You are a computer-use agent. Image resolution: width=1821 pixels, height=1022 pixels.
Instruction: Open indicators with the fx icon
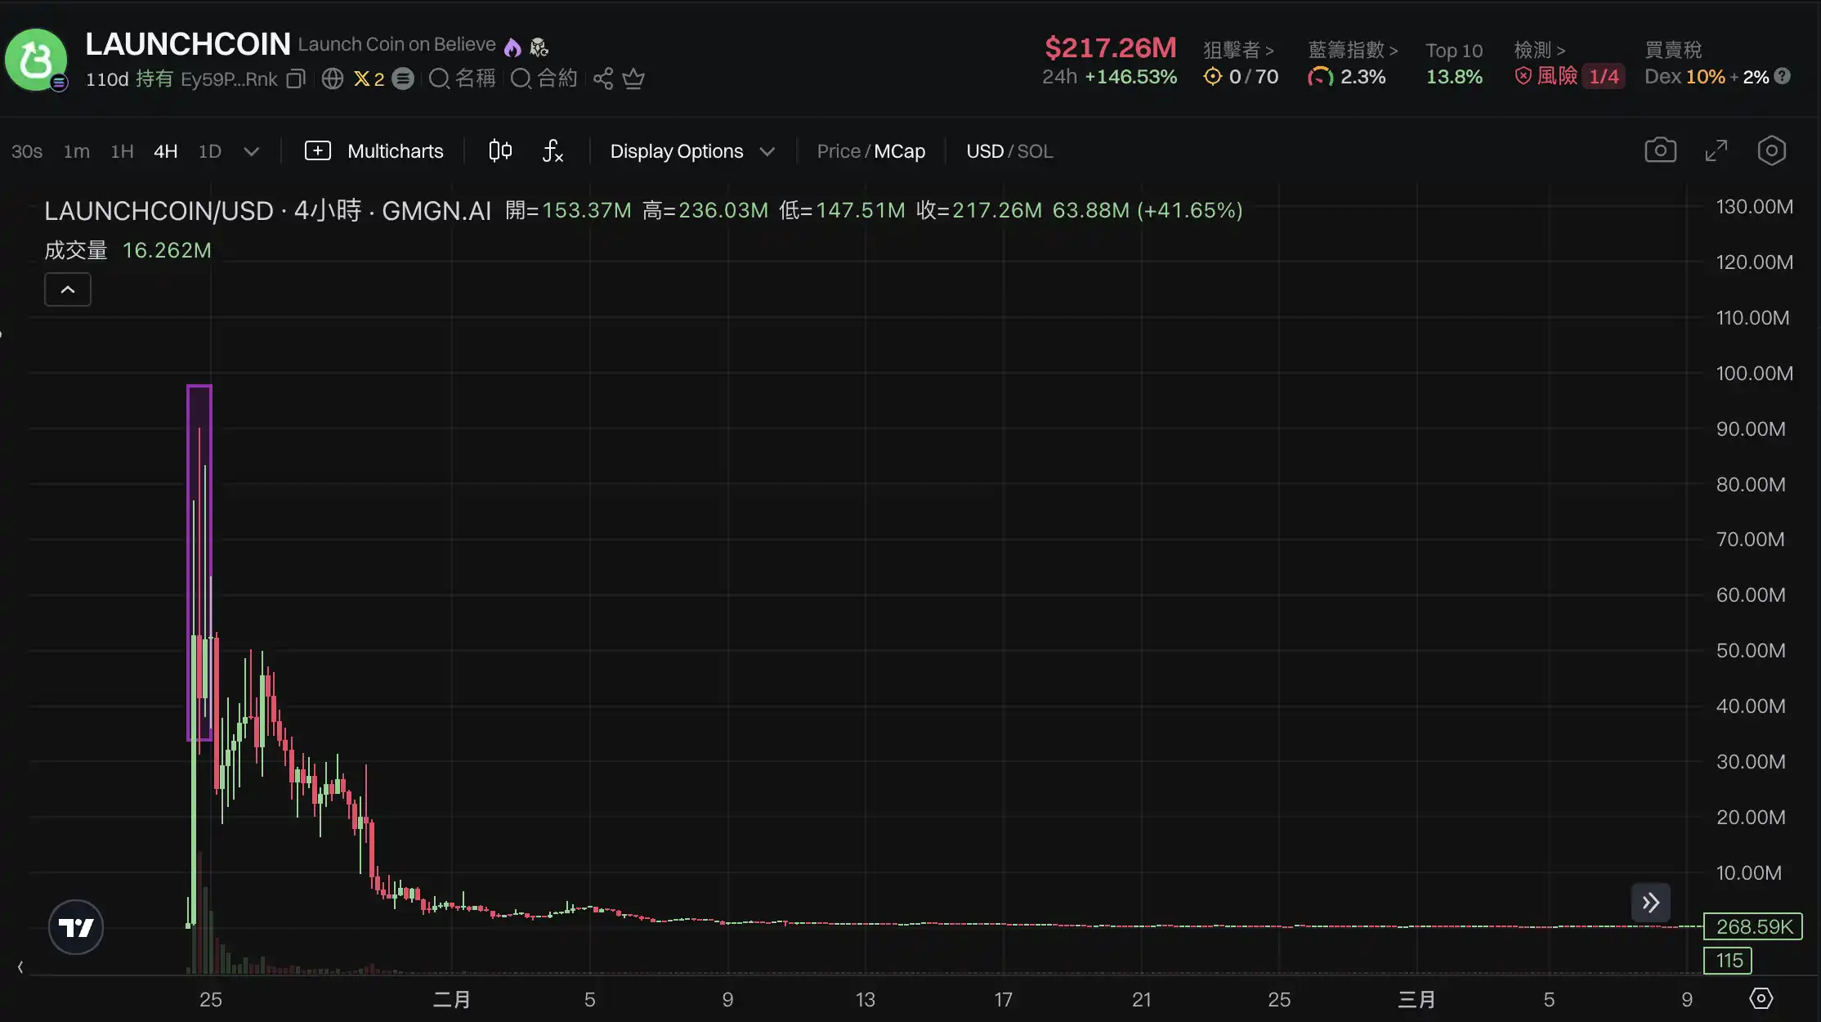(x=553, y=150)
